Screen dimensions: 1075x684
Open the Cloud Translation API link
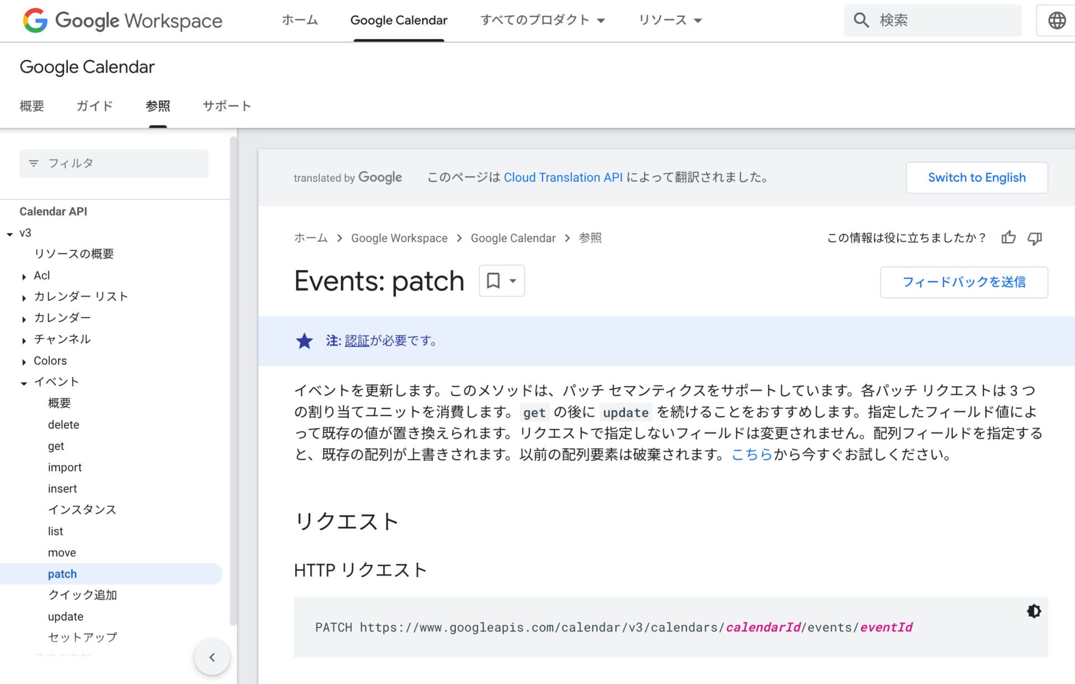point(563,178)
